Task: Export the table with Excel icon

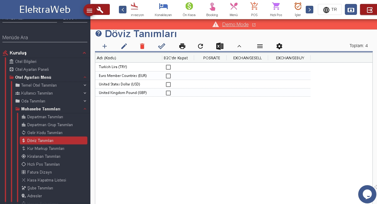Action: 220,46
